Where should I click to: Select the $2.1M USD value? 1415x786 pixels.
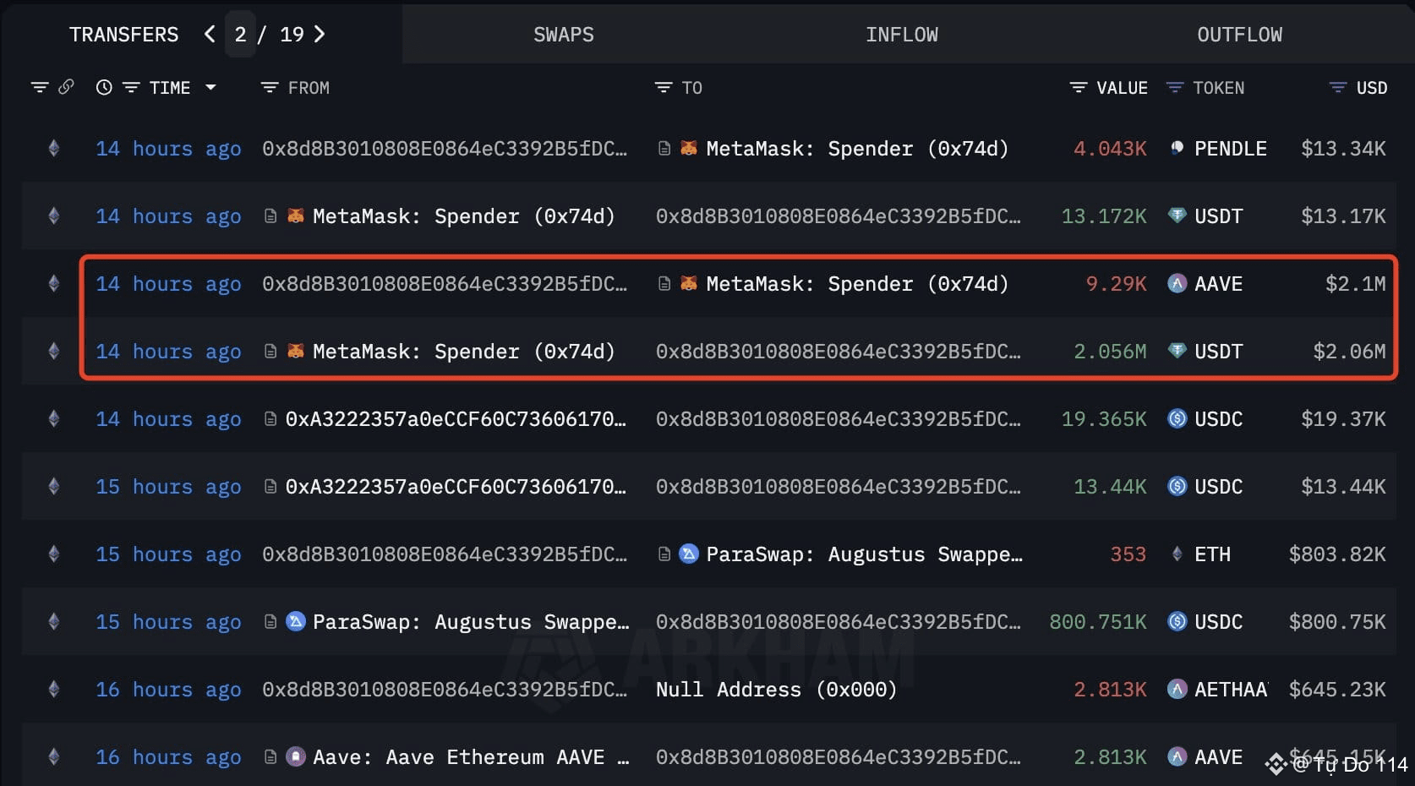[1355, 284]
